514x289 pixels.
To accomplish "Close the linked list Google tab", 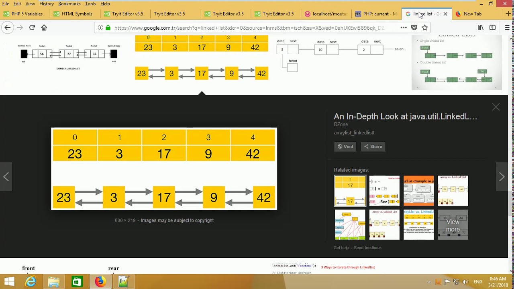I will (445, 14).
